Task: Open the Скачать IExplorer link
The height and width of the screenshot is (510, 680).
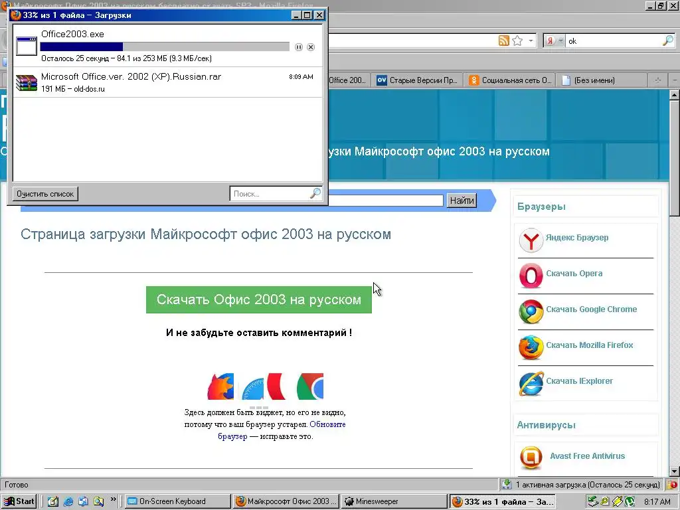Action: (579, 381)
